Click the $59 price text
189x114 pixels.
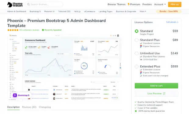pos(175,31)
